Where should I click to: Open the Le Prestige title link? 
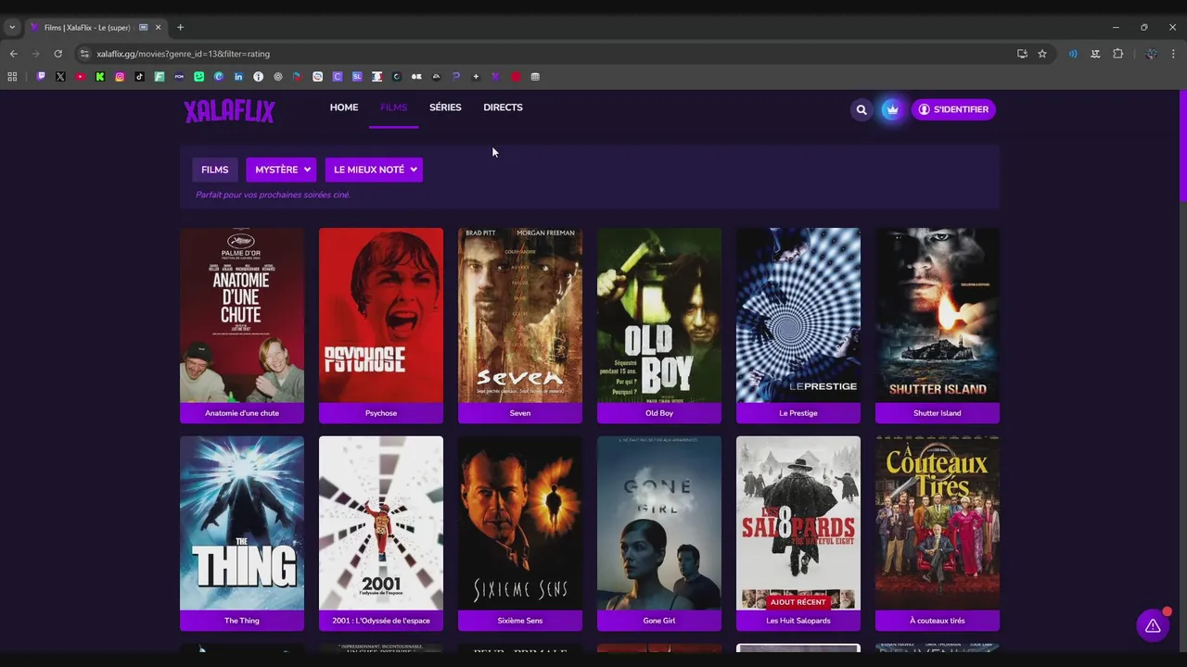(798, 413)
